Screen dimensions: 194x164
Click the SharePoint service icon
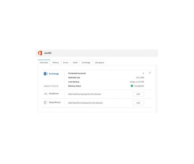pyautogui.click(x=45, y=102)
